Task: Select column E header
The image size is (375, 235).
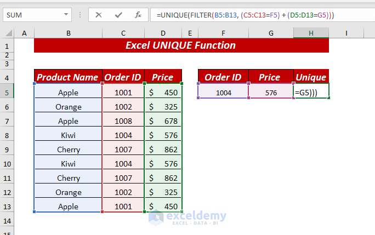Action: (x=190, y=33)
